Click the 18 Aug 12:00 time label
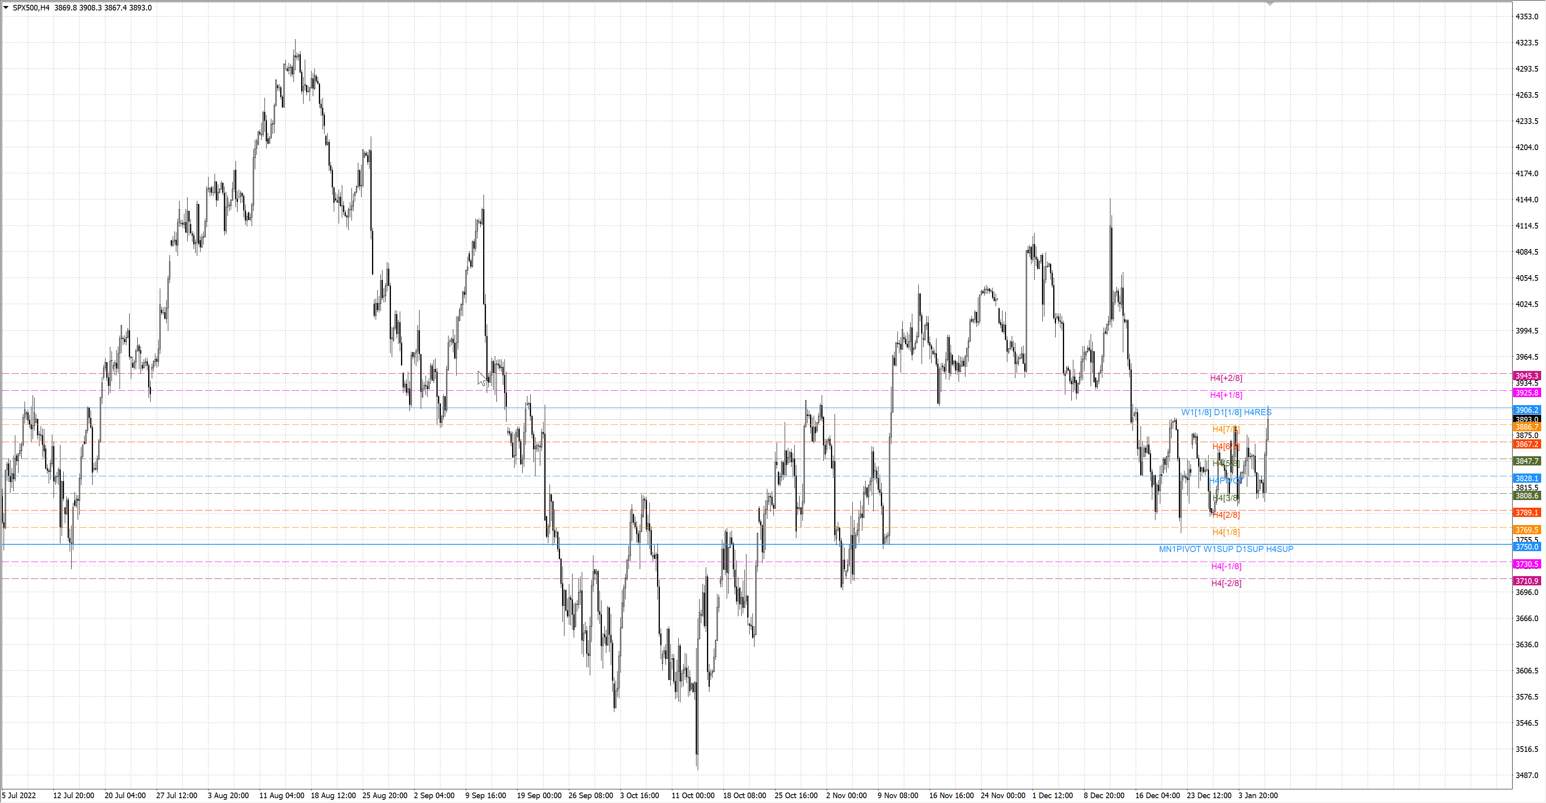This screenshot has height=803, width=1546. [x=333, y=796]
